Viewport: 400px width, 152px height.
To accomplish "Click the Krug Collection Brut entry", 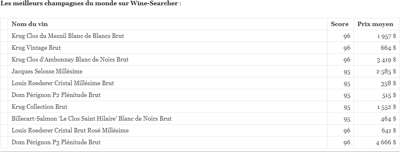I will tap(39, 107).
